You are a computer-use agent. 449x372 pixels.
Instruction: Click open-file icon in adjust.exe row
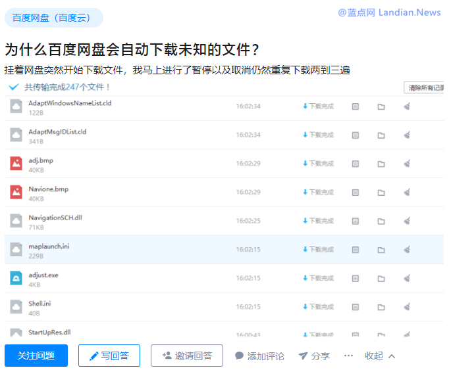(356, 278)
